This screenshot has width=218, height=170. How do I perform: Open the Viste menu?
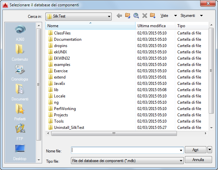coord(164,16)
